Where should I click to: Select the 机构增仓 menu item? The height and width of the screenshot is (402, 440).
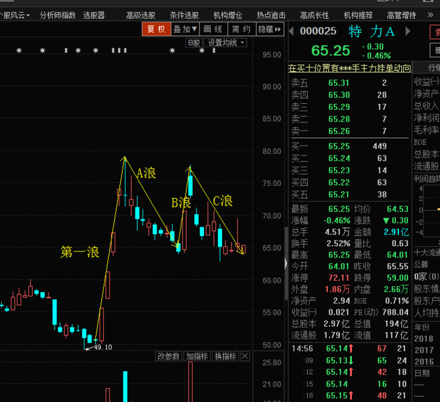point(227,15)
